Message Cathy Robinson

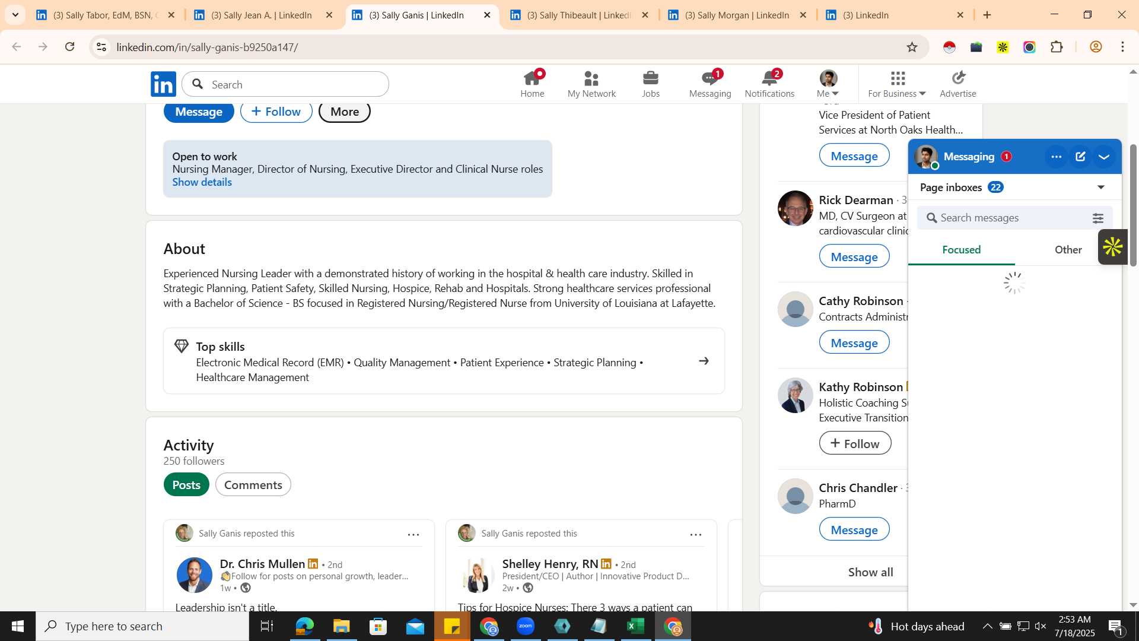click(854, 343)
